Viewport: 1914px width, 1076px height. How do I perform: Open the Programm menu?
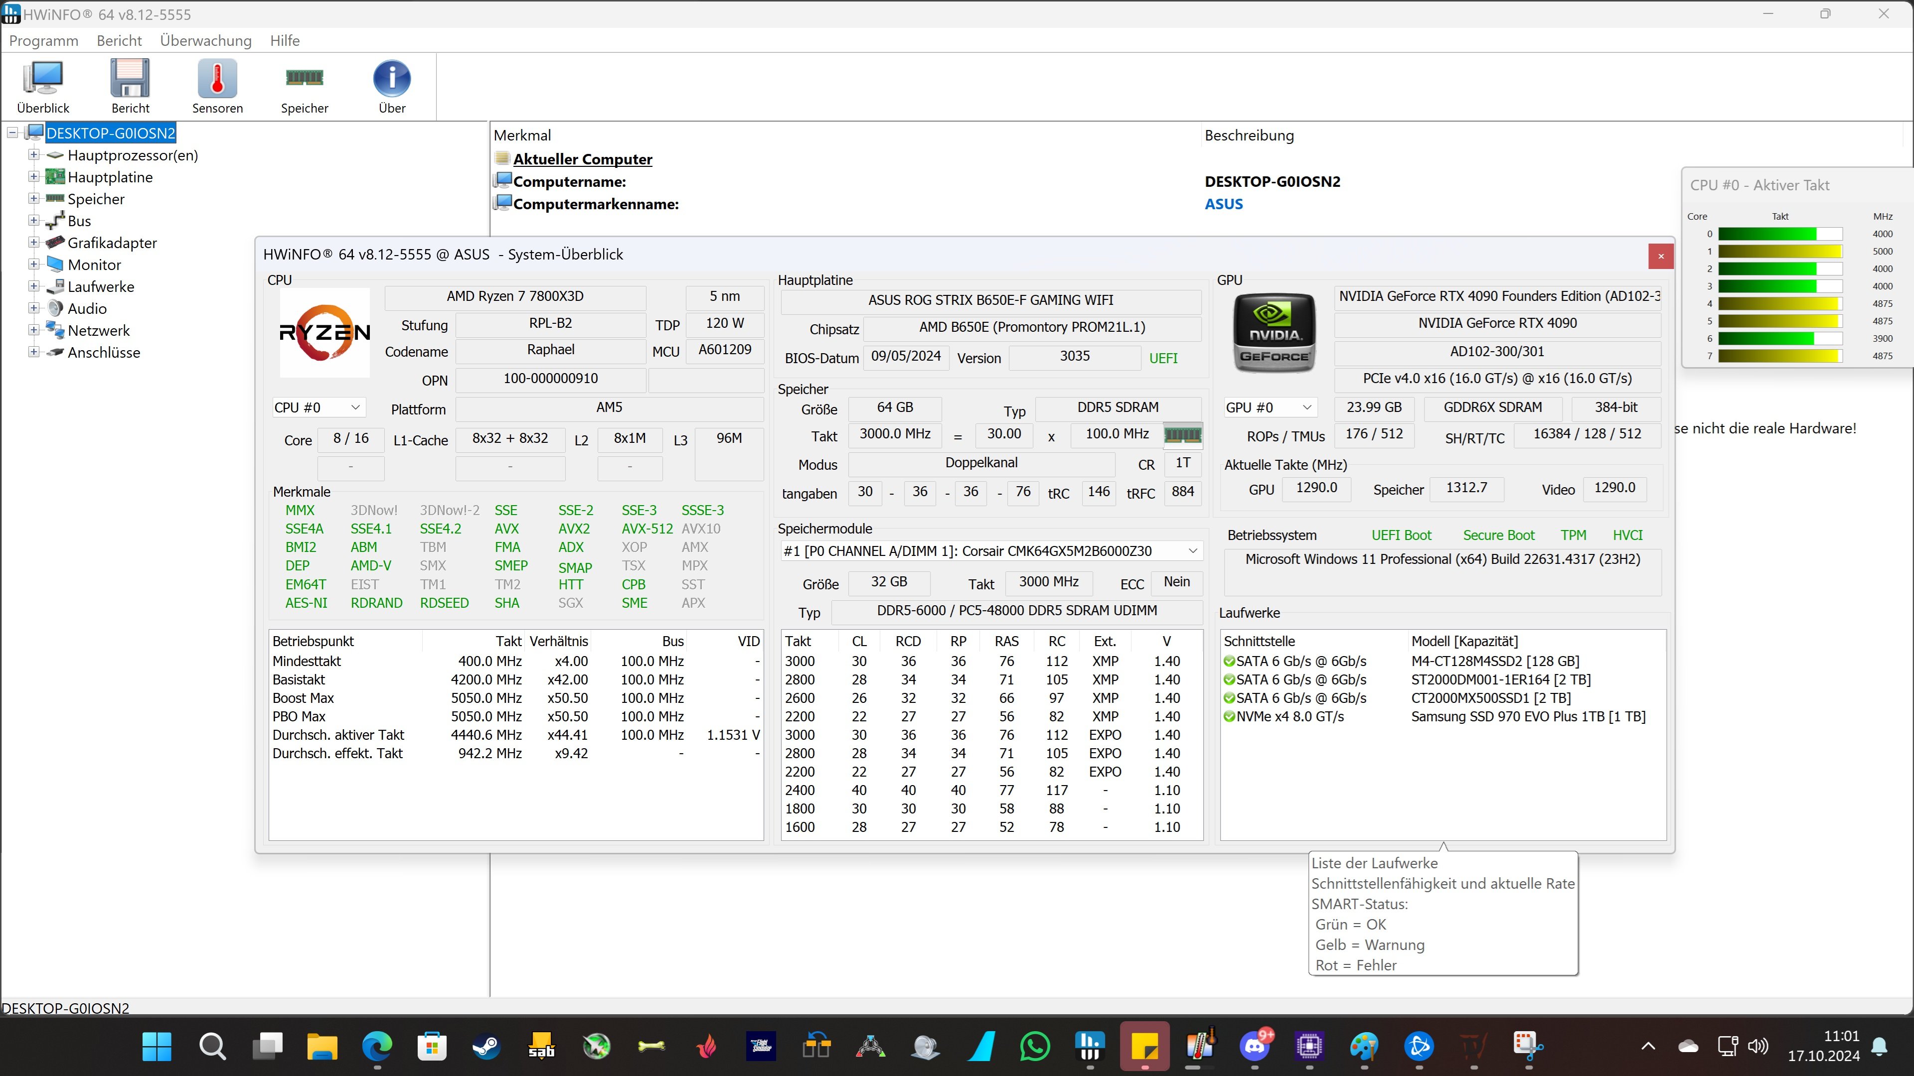click(x=44, y=41)
